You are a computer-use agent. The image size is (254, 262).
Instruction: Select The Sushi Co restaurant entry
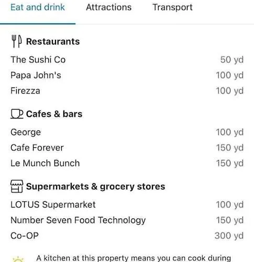[127, 60]
